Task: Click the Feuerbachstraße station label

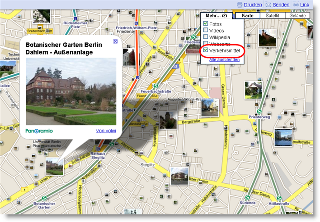Action: pos(156,91)
